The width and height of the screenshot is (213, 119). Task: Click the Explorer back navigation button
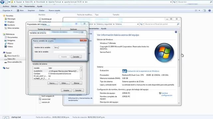point(2,2)
